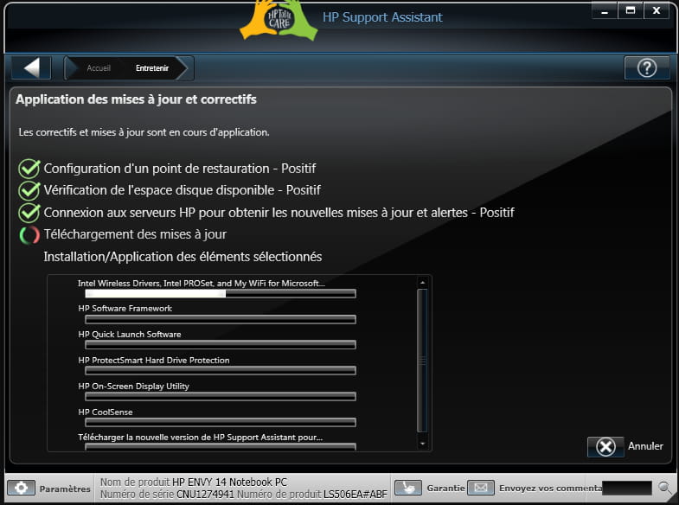
Task: Click 'HP On-Screen Display Utility' label
Action: point(133,386)
